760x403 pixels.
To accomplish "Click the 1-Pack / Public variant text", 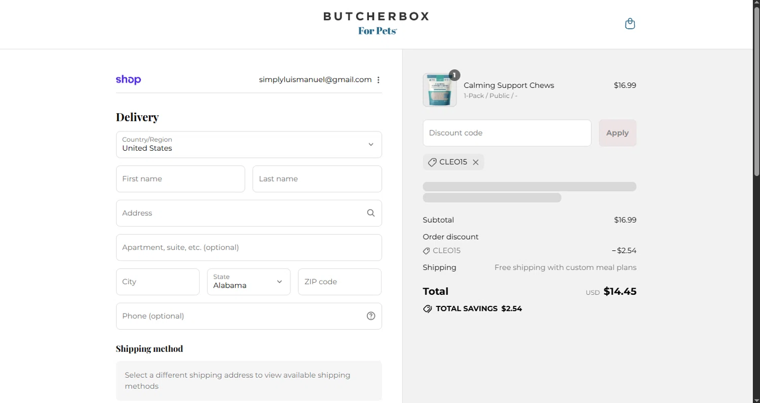I will (490, 96).
